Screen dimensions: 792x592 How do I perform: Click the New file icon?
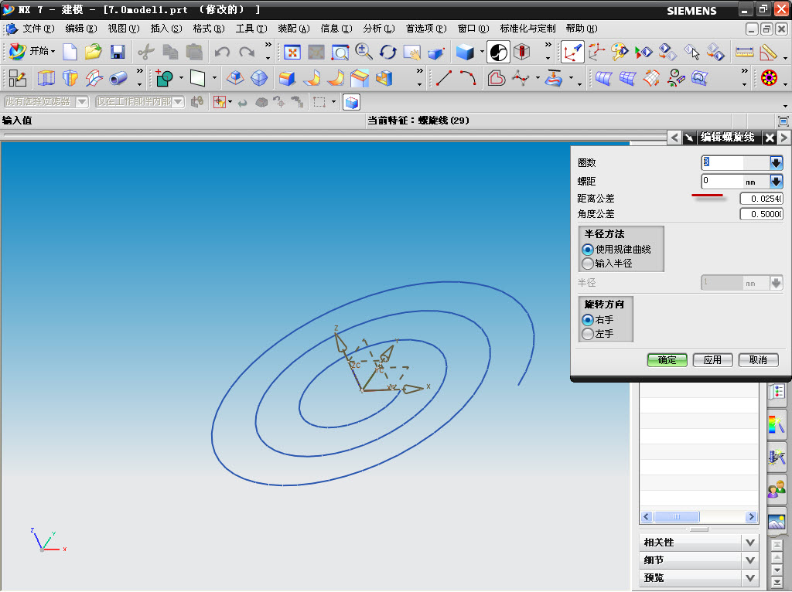click(x=70, y=52)
